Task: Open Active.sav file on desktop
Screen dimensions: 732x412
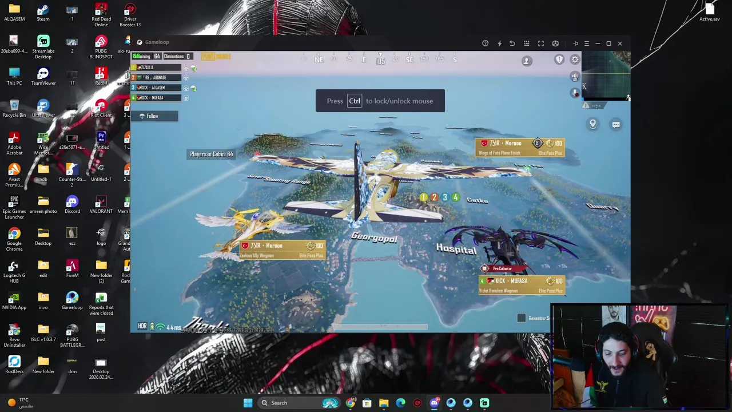Action: 710,13
